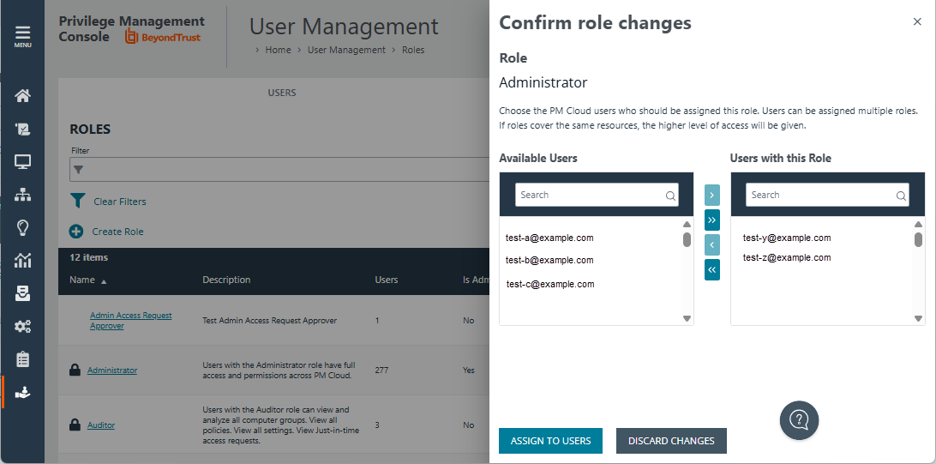This screenshot has height=464, width=936.
Task: Click the Available Users search field
Action: click(591, 195)
